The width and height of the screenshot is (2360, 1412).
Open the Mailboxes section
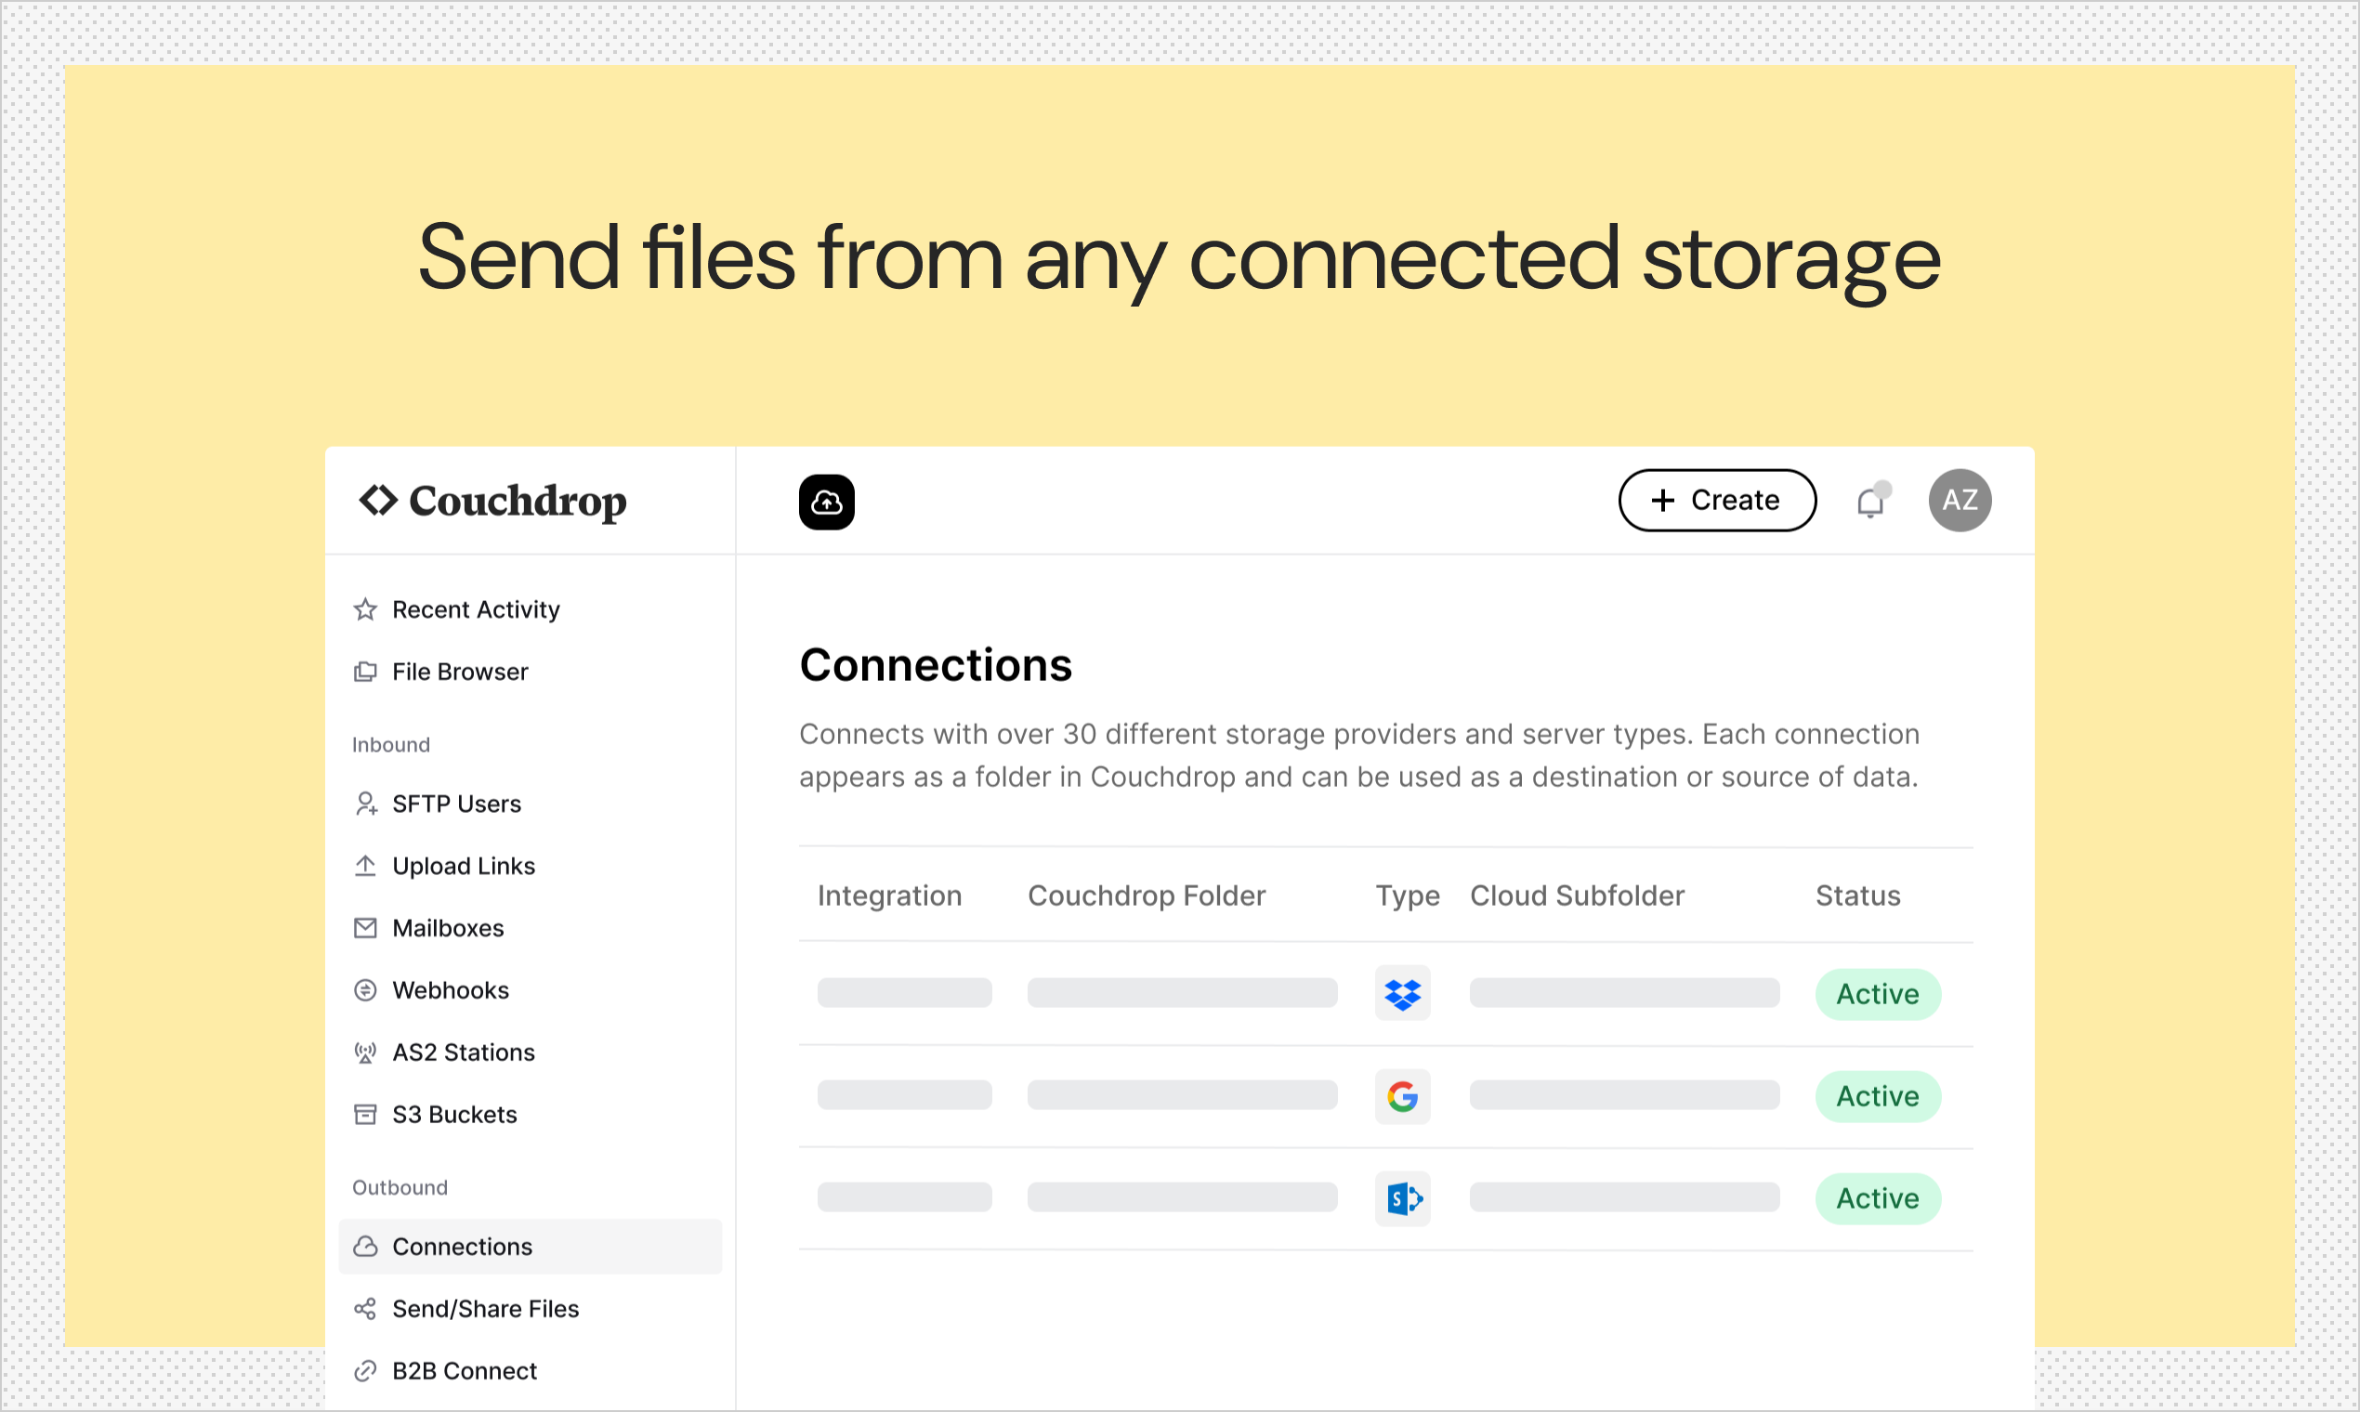447,928
